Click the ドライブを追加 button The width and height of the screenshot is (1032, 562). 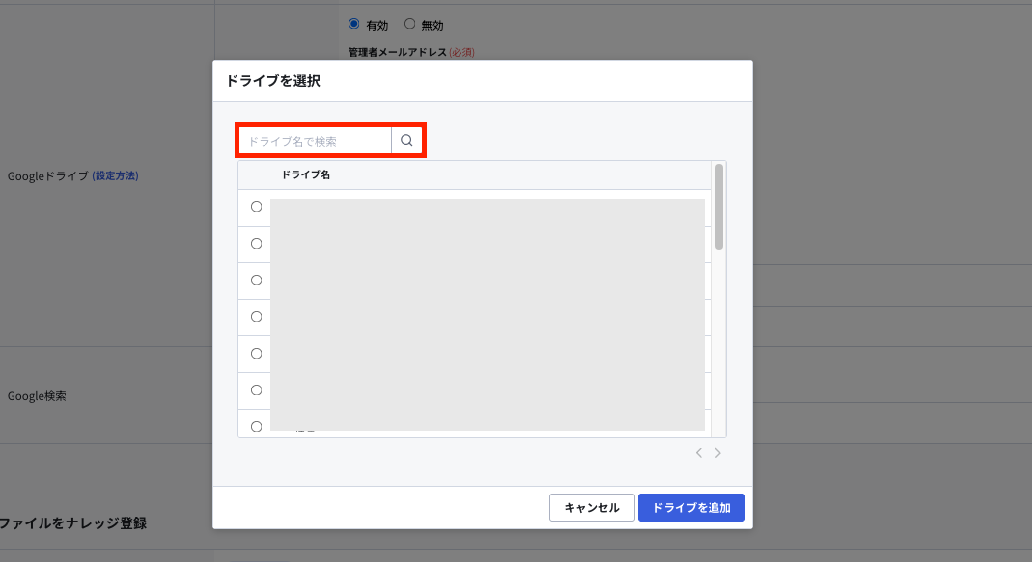691,507
